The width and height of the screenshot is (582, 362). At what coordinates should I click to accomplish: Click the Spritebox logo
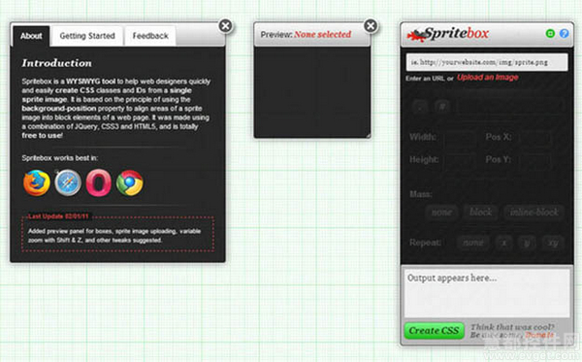click(448, 34)
